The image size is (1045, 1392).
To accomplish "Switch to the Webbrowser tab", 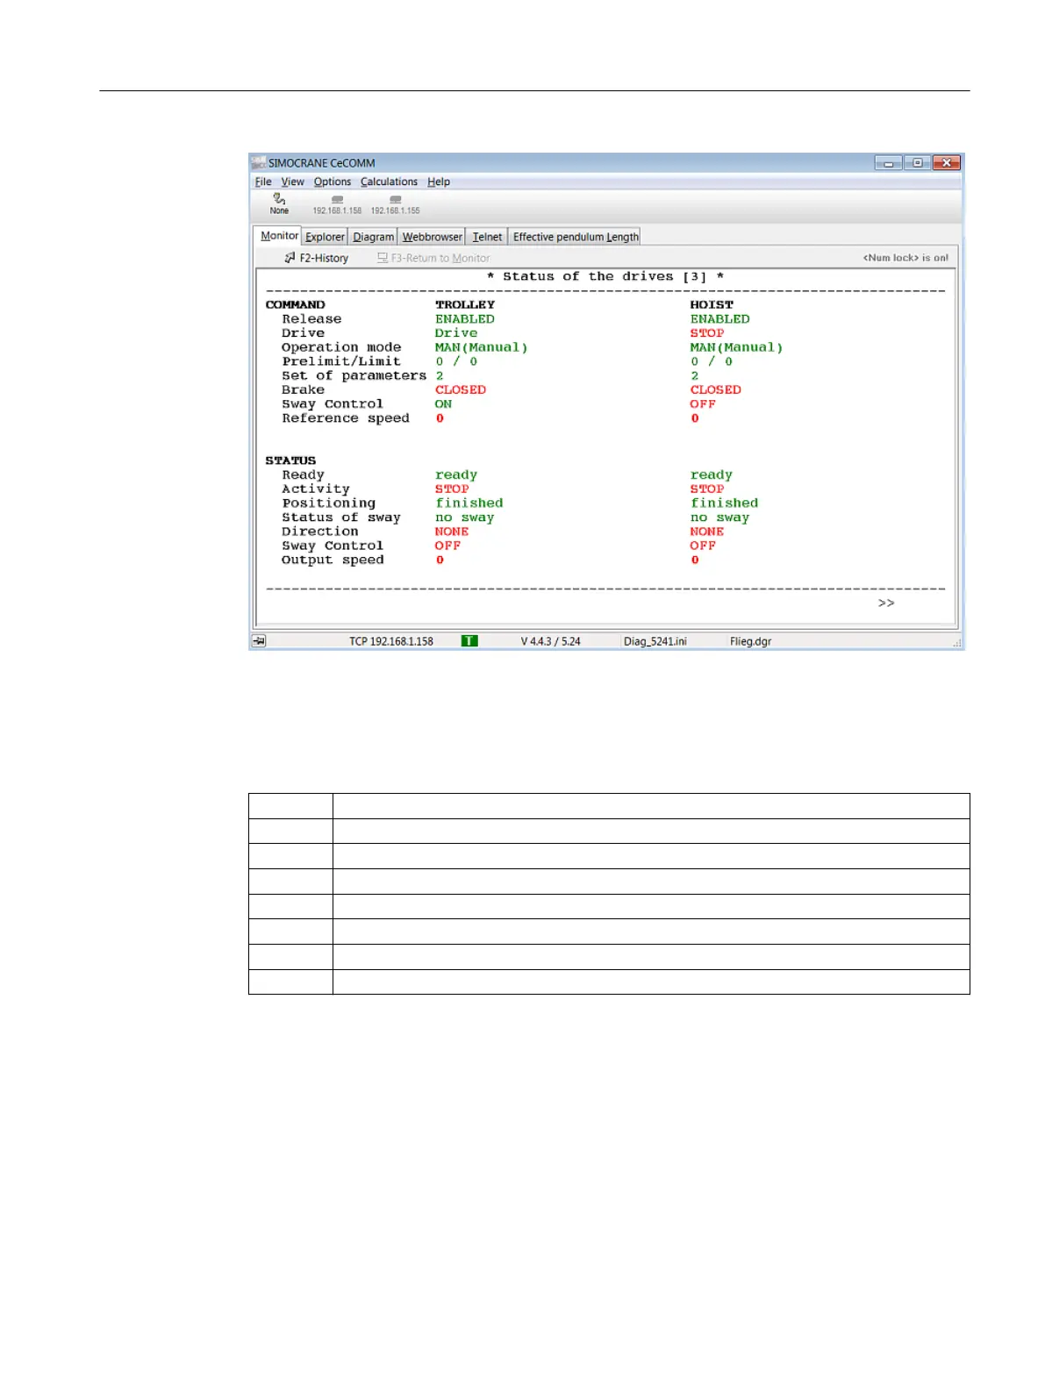I will 432,237.
